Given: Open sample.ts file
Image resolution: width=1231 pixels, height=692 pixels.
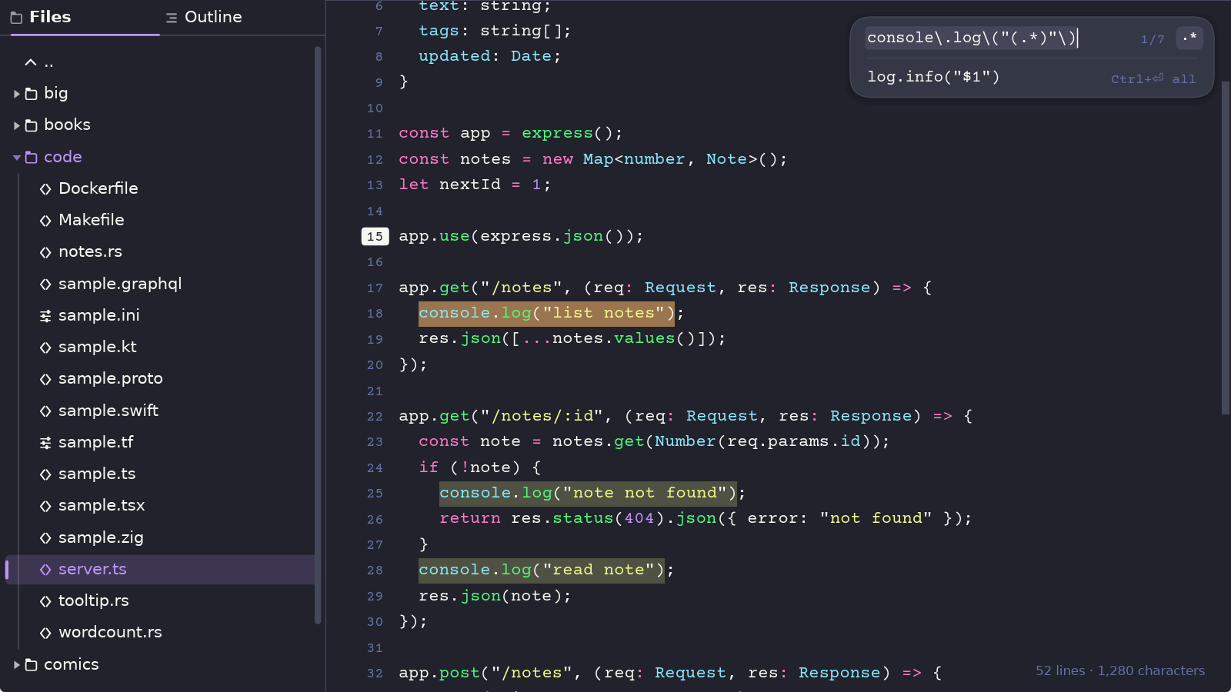Looking at the screenshot, I should pyautogui.click(x=160, y=474).
